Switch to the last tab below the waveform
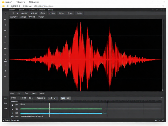 coord(42,93)
